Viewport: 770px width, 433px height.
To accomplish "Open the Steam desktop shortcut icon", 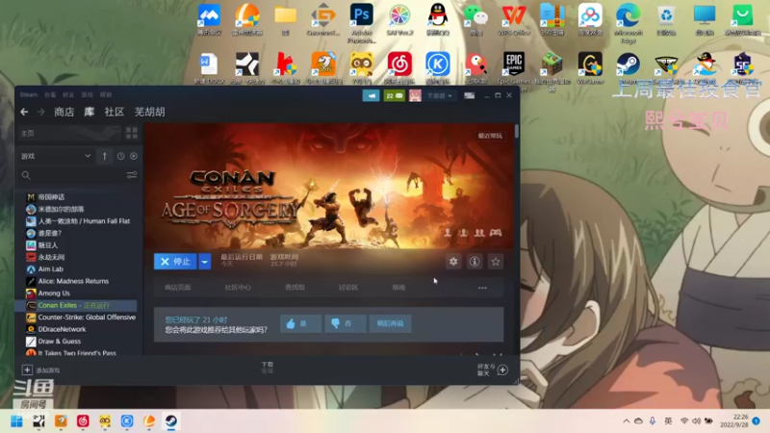I will [629, 67].
